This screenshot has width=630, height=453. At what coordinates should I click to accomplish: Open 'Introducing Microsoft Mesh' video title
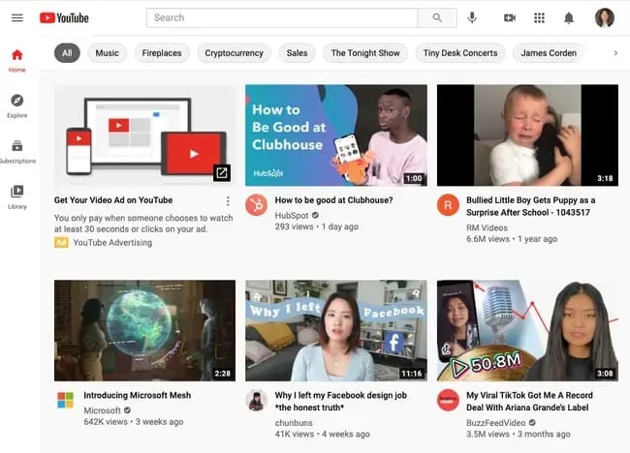pos(137,396)
